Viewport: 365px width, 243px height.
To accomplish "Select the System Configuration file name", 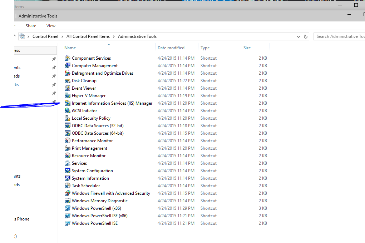I will (92, 170).
